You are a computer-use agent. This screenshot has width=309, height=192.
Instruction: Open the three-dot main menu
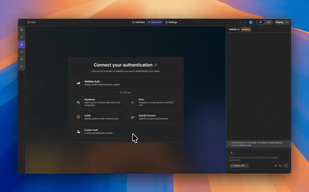coord(21,22)
